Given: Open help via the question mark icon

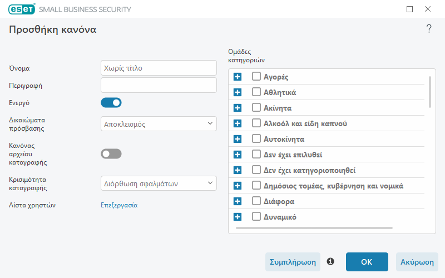Looking at the screenshot, I should 429,29.
